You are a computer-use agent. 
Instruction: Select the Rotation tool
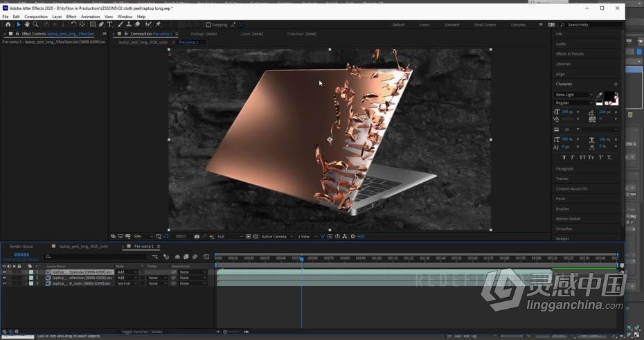coord(73,25)
